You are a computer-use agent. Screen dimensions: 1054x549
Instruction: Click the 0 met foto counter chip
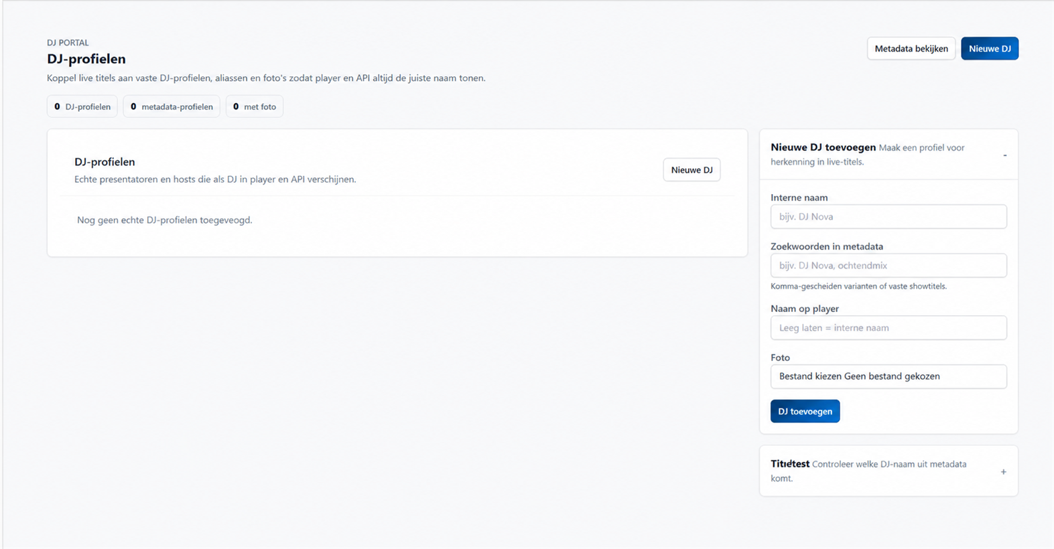[255, 106]
